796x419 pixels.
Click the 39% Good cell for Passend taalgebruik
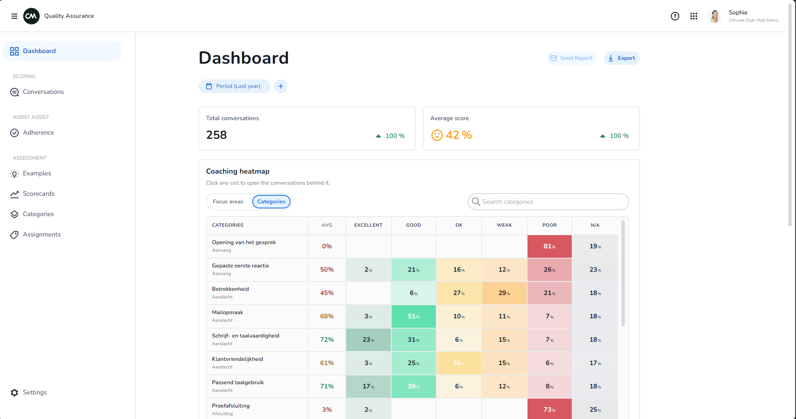(x=414, y=387)
